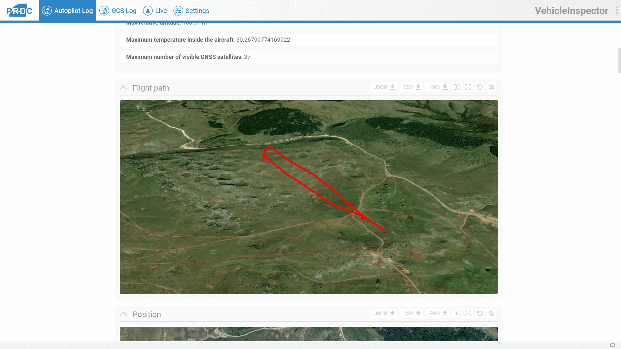Collapse the Flight path section
The height and width of the screenshot is (349, 621).
pos(124,88)
